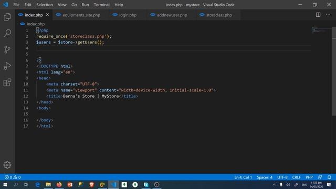Change indentation via Spaces: 4
This screenshot has width=336, height=189.
pos(265,177)
